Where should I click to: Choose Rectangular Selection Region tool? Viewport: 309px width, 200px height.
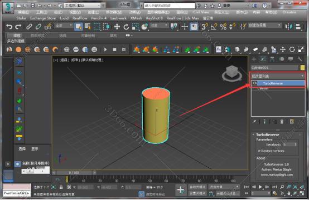click(97, 27)
